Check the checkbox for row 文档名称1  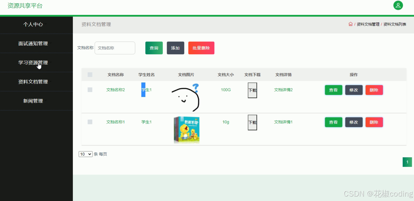(90, 122)
